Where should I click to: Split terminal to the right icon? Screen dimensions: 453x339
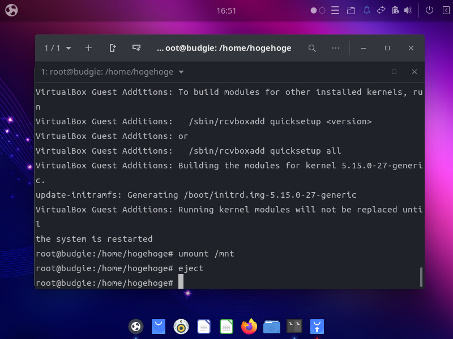(x=112, y=48)
